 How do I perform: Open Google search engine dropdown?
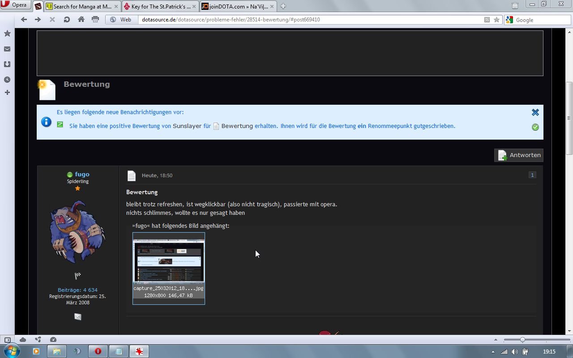coord(509,20)
